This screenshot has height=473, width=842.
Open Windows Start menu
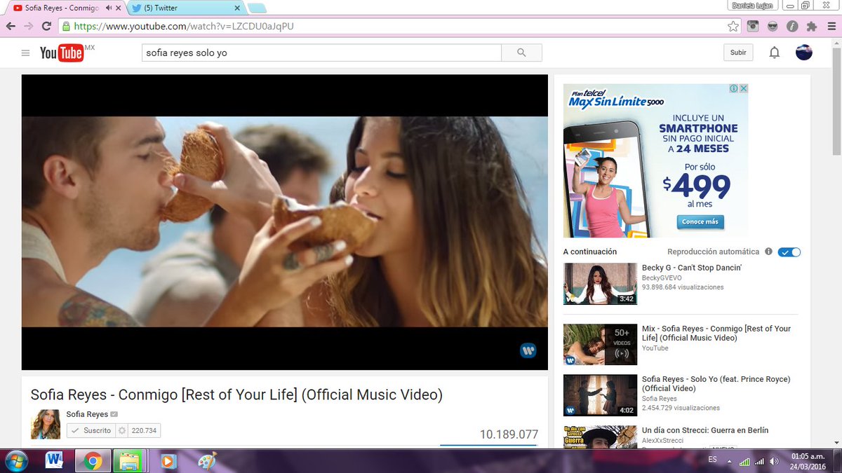pyautogui.click(x=15, y=461)
